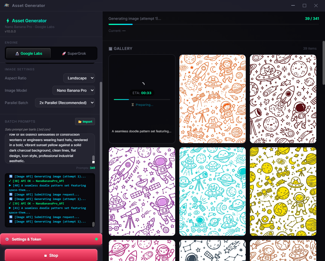Screen dimensions: 325x261
Task: Click the overall generation progress bar
Action: [214, 24]
